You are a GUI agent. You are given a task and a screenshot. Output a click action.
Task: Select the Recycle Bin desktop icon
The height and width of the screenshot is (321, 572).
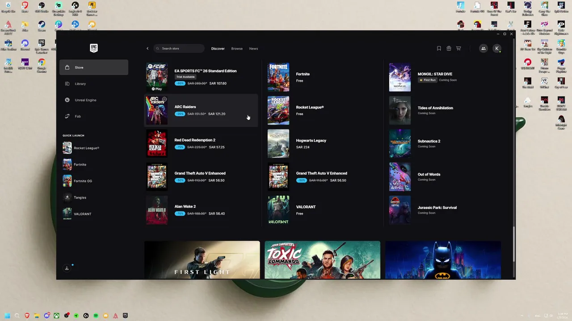click(8, 7)
